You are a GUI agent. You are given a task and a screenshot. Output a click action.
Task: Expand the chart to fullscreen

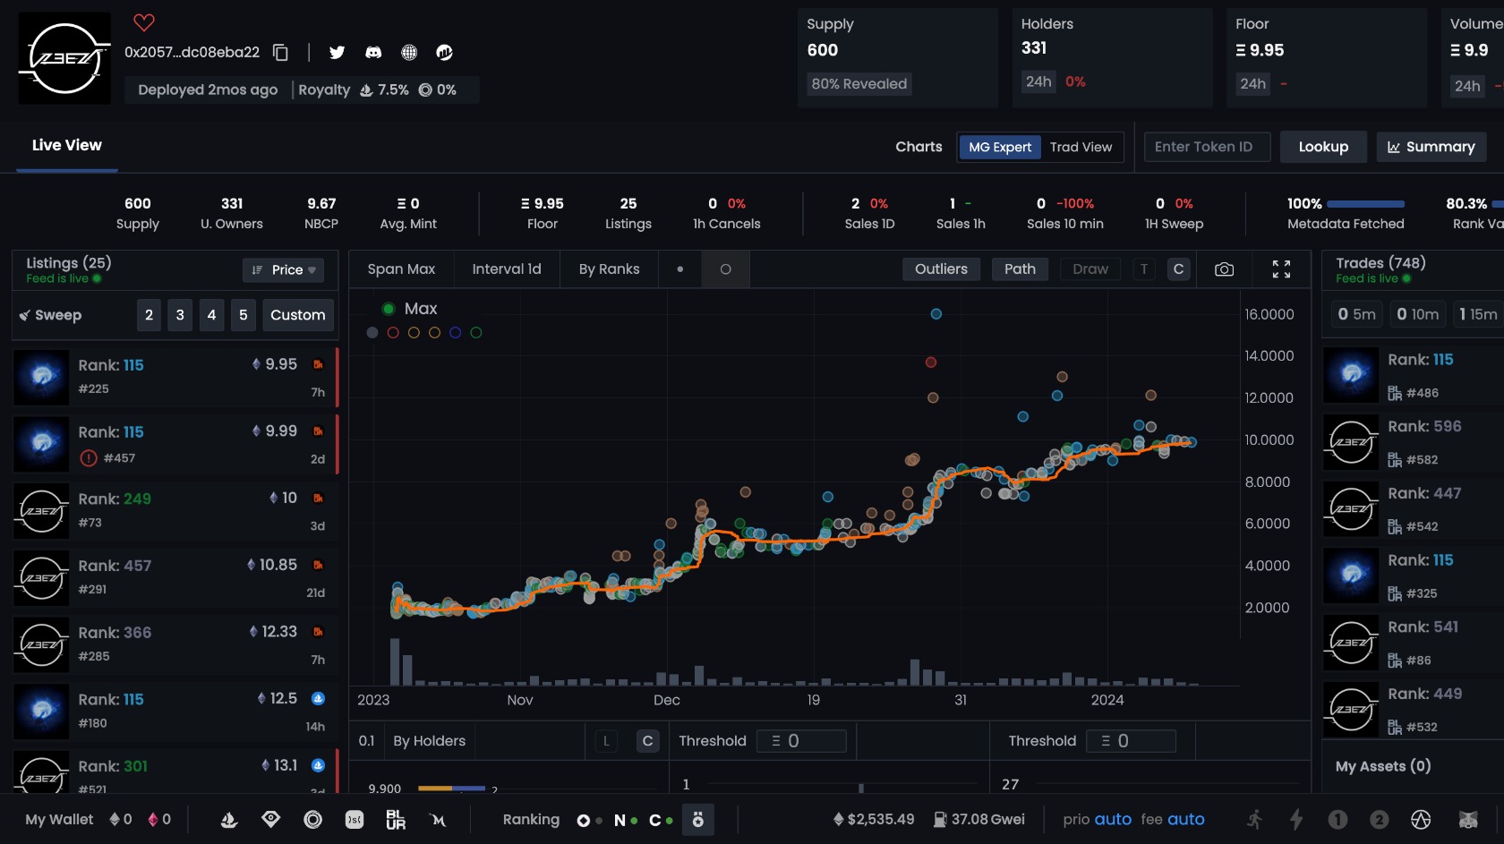coord(1281,269)
